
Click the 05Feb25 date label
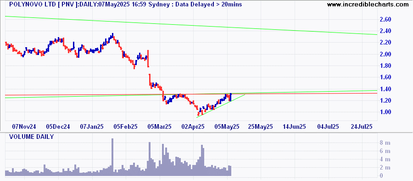coord(126,127)
